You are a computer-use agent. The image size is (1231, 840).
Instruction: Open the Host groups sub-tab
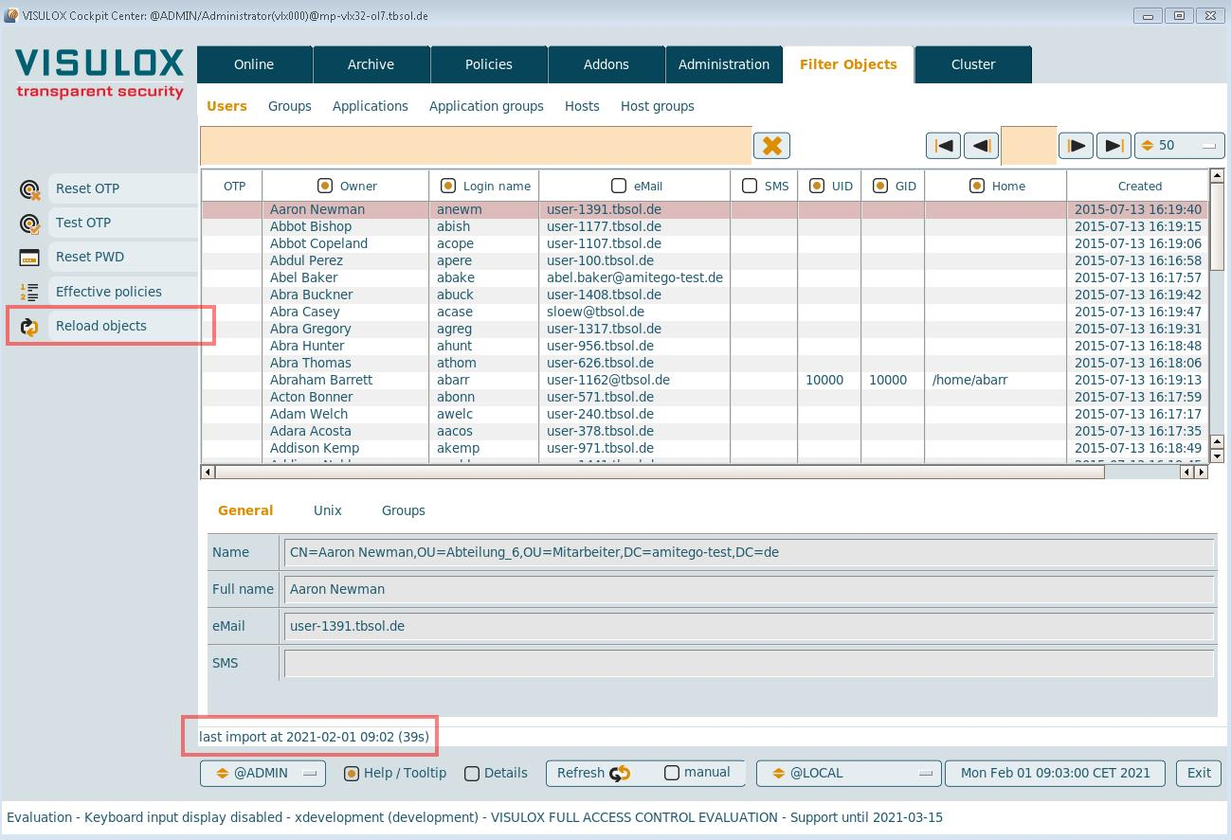pos(657,106)
